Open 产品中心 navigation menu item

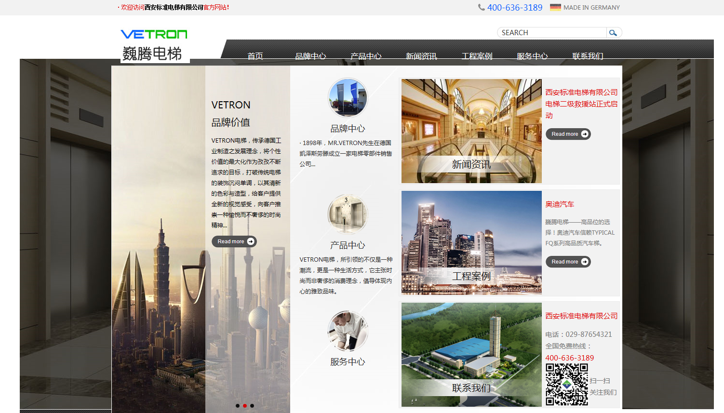pos(366,56)
